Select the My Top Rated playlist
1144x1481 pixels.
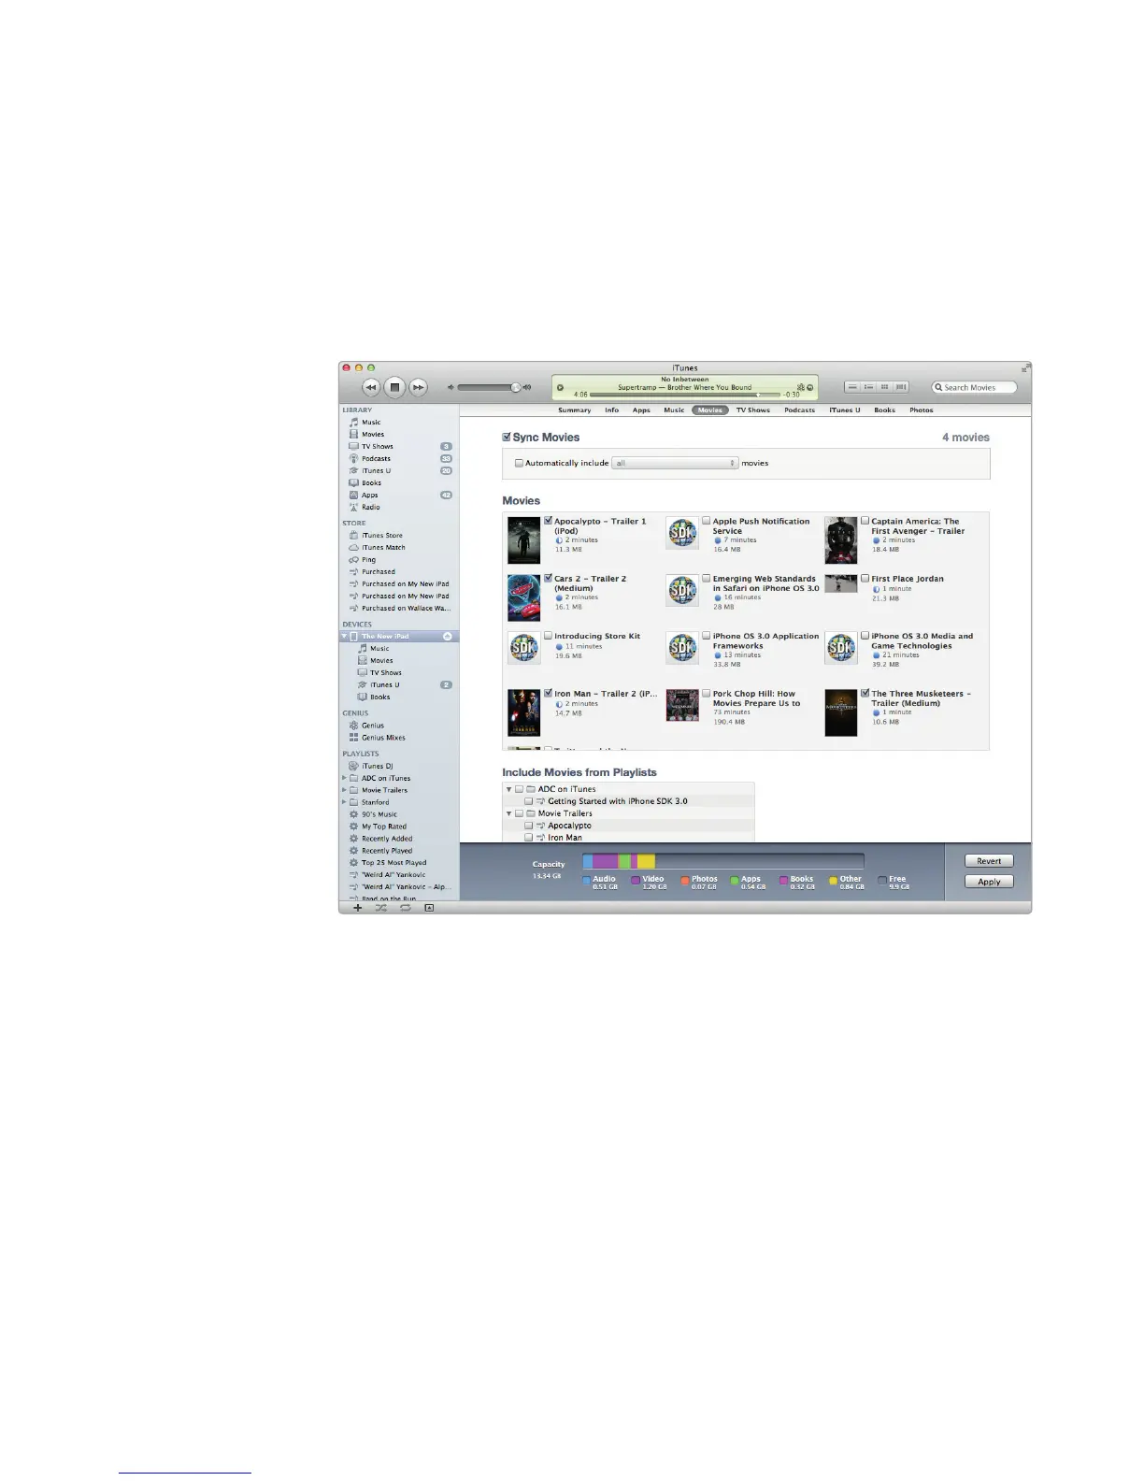(384, 827)
